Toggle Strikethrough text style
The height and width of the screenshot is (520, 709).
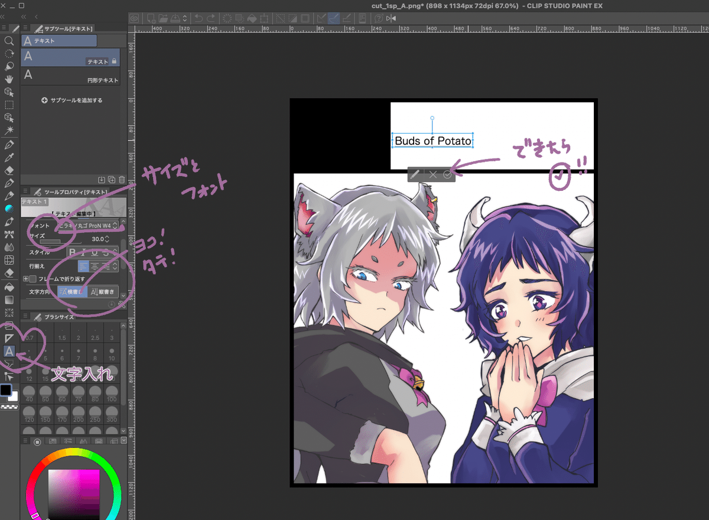[106, 252]
